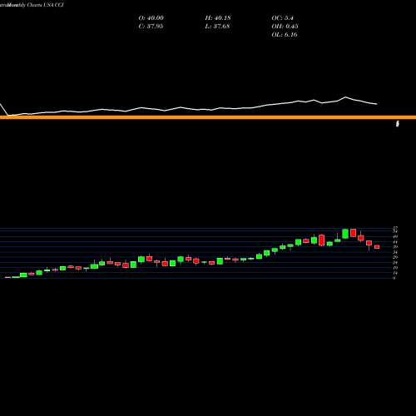This screenshot has height=416, width=416.
Task: Click the most recent red candlestick
Action: (377, 247)
